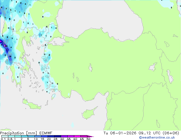Click the '18' precipitation value on map
This screenshot has height=140, width=181.
coord(10,57)
